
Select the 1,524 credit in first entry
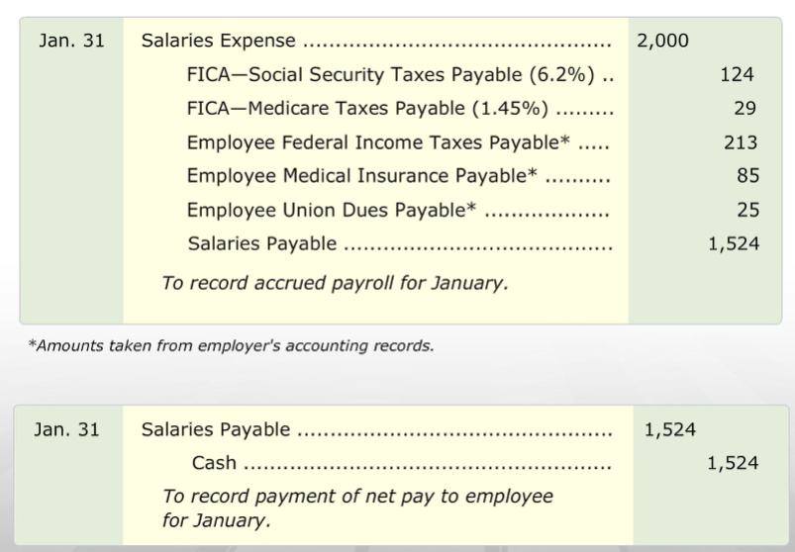(x=734, y=244)
